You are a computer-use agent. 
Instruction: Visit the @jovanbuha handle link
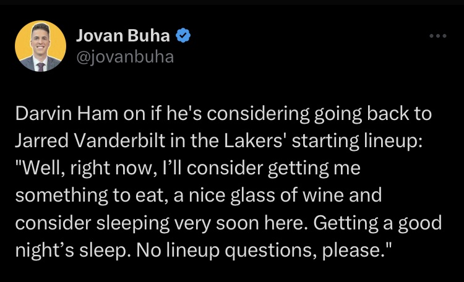pos(124,58)
